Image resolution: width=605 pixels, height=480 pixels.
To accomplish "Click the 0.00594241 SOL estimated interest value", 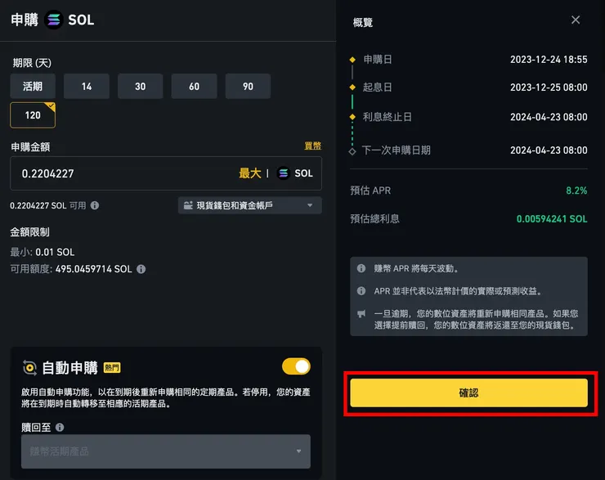I will (x=552, y=219).
